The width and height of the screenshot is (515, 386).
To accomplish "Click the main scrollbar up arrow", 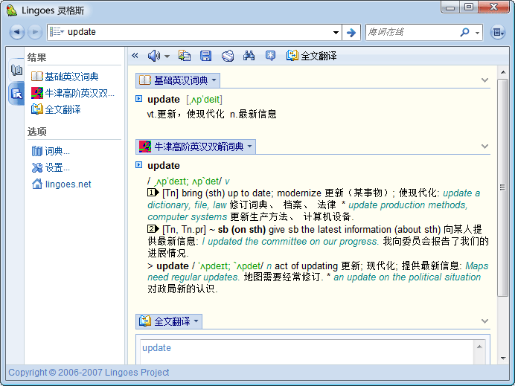I will pyautogui.click(x=503, y=72).
